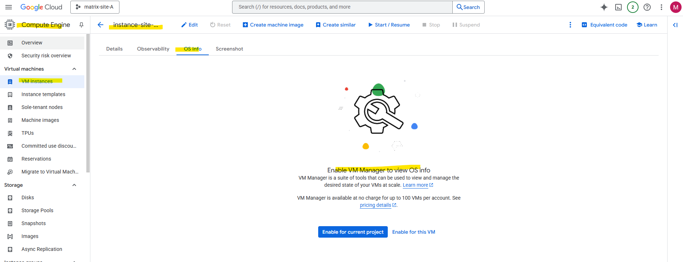Click the Committed use discounts percent icon
683x262 pixels.
tap(10, 146)
